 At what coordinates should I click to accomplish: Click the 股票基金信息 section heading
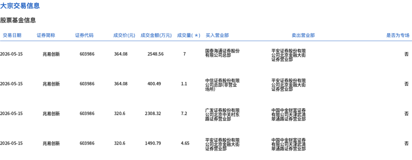18,20
